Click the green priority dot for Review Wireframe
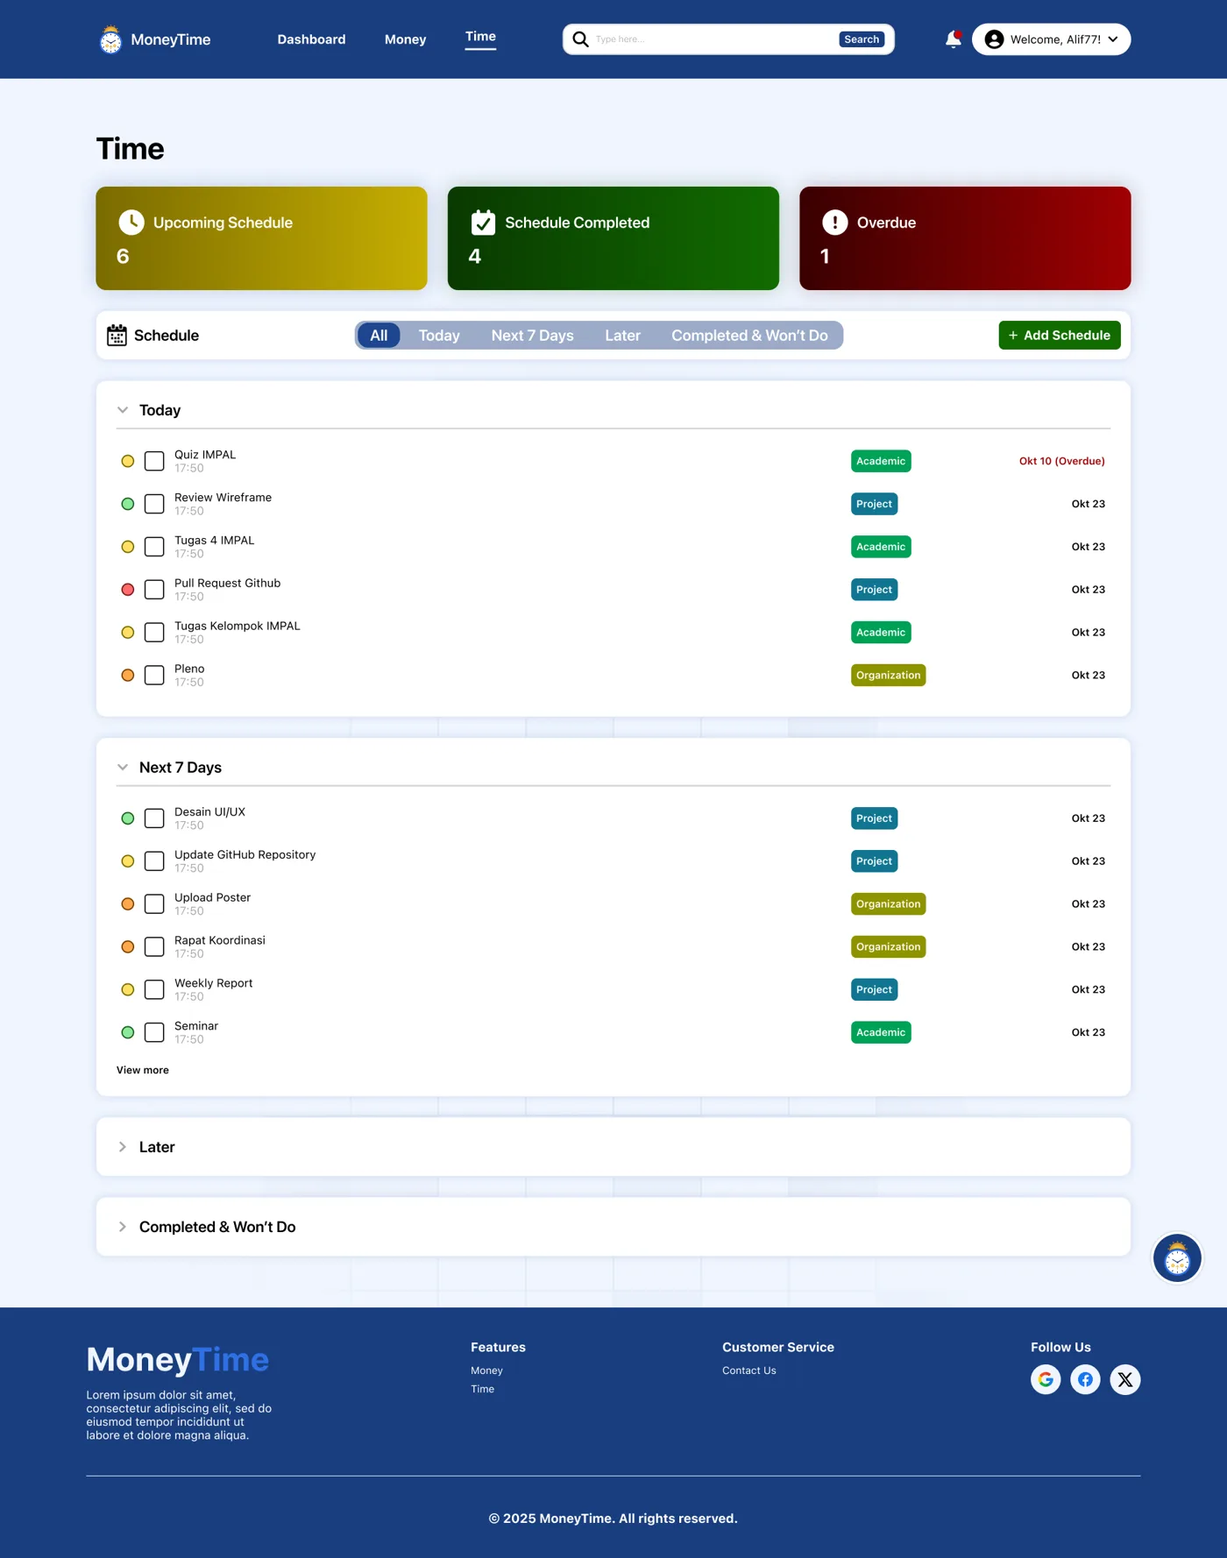This screenshot has height=1558, width=1227. pos(128,504)
